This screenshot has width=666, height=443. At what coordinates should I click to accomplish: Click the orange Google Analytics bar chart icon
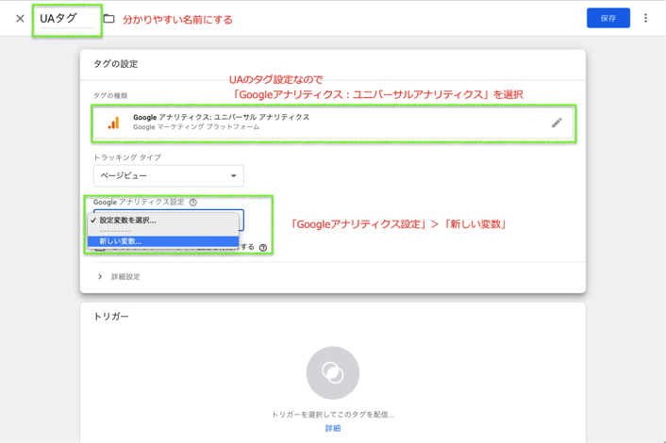[113, 123]
